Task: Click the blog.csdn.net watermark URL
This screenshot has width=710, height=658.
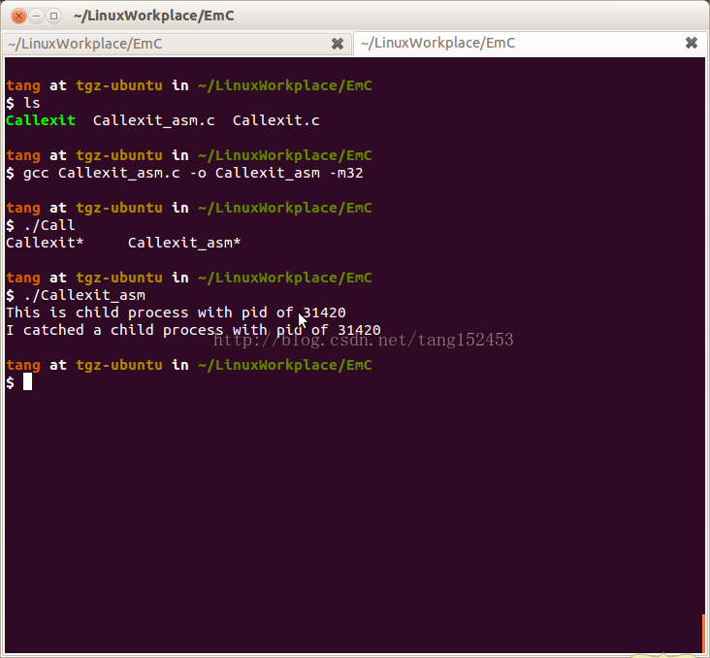Action: 363,340
